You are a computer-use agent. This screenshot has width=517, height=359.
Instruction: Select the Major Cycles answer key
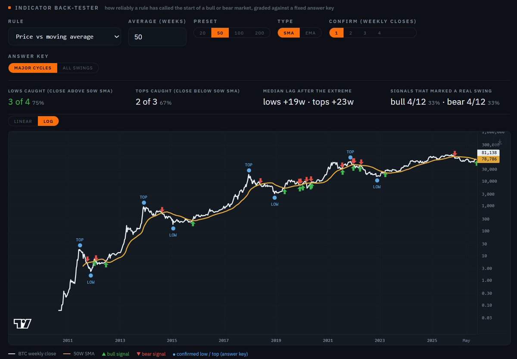coord(33,68)
